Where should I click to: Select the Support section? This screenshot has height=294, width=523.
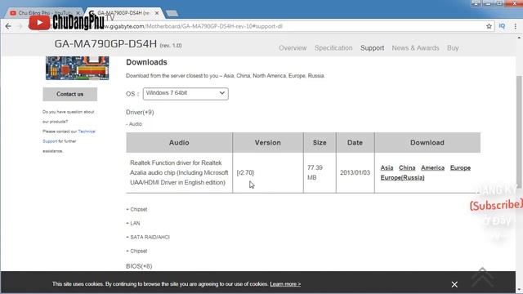coord(373,48)
